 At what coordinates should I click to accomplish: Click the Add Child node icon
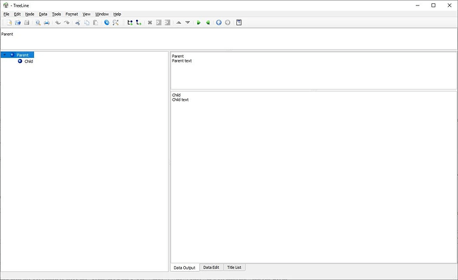point(138,23)
